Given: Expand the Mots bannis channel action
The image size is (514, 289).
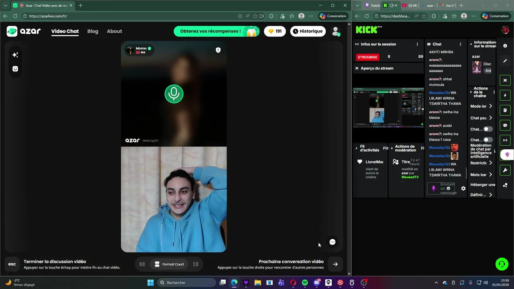Looking at the screenshot, I should [x=481, y=175].
